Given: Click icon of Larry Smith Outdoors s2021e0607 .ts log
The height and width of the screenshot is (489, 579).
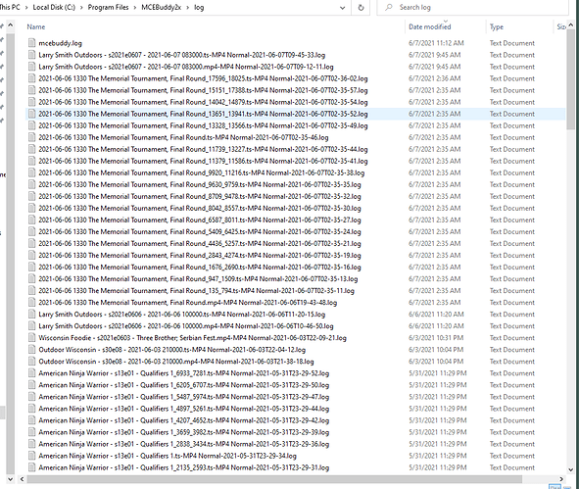Looking at the screenshot, I should 32,55.
